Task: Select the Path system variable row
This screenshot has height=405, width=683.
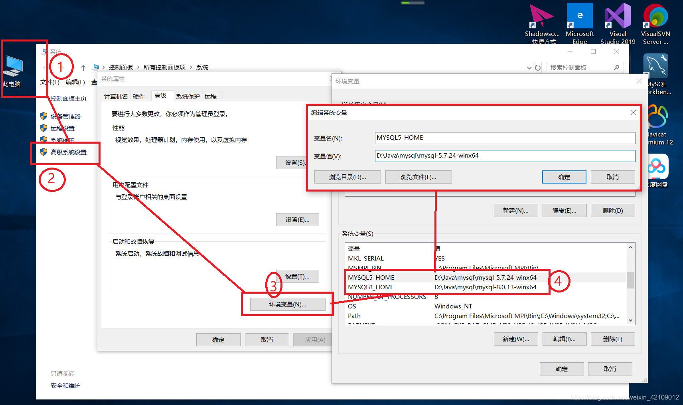Action: [486, 316]
